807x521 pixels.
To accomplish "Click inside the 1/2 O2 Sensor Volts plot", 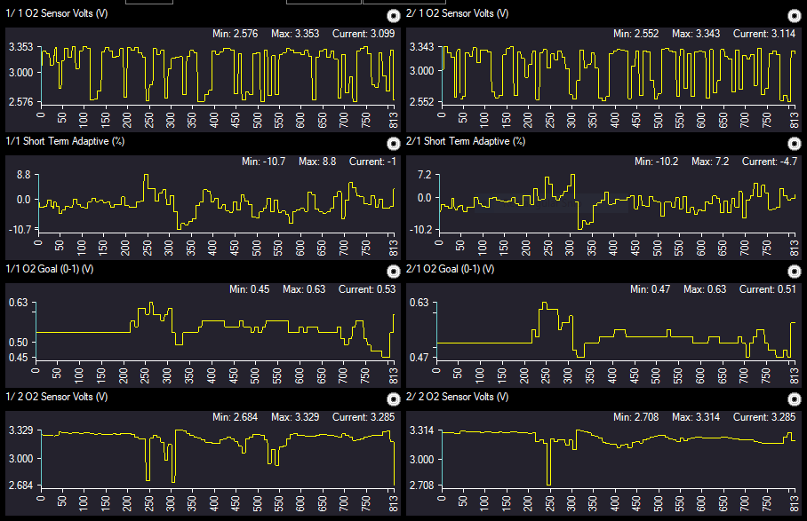I will (213, 457).
